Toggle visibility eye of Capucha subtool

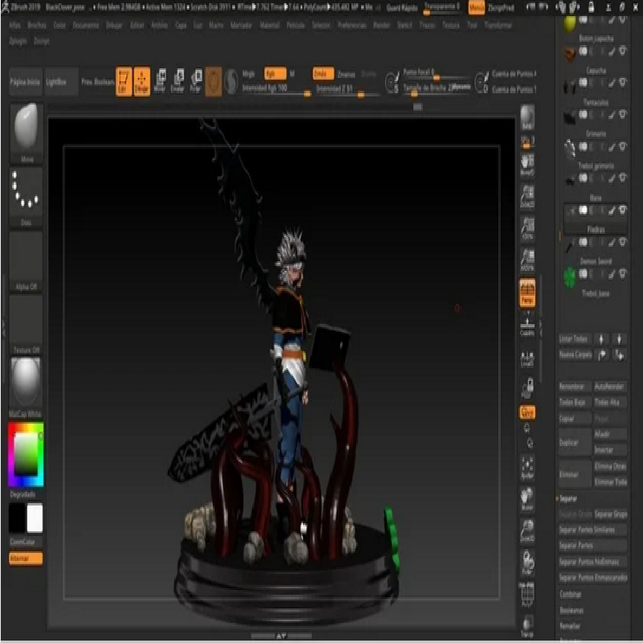622,84
